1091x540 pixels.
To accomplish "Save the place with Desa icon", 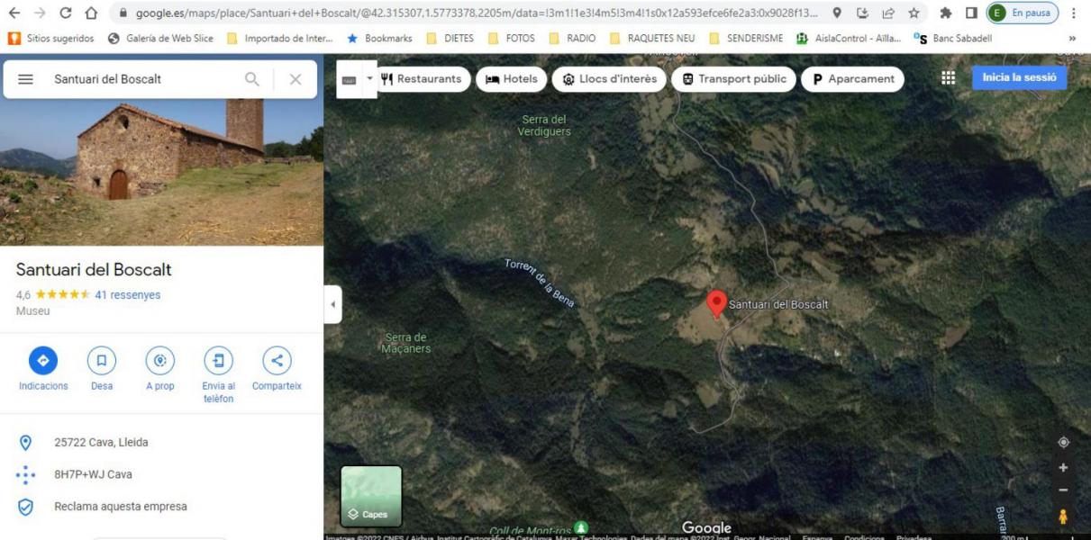I will pos(102,361).
